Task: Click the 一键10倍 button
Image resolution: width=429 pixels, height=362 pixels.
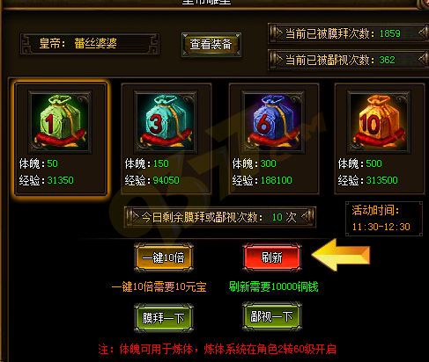Action: [x=164, y=257]
